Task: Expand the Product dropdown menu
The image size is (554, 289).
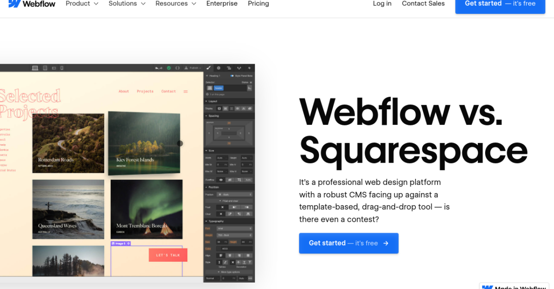Action: point(82,4)
